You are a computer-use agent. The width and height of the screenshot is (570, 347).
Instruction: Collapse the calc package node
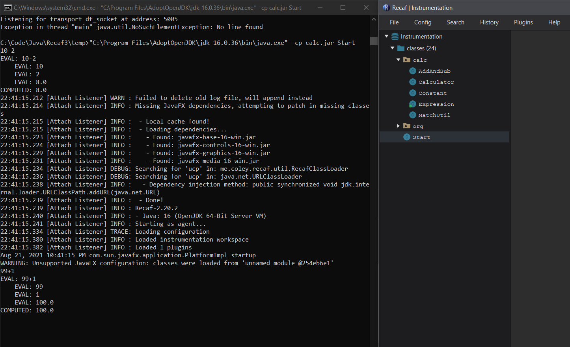tap(398, 59)
